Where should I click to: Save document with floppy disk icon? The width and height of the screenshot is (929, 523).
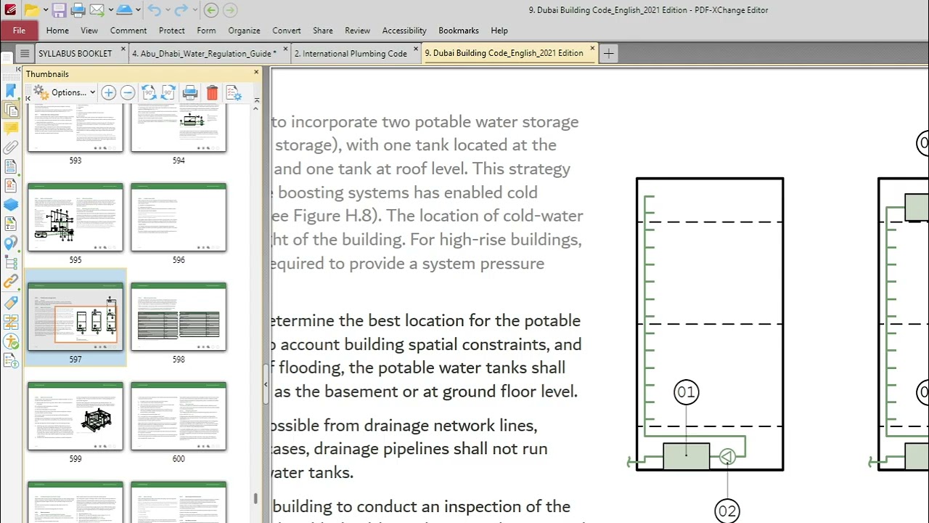coord(60,10)
